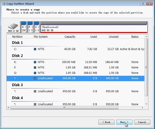The image size is (155, 129).
Task: Select the E: partition block in disk map
Action: click(x=23, y=27)
